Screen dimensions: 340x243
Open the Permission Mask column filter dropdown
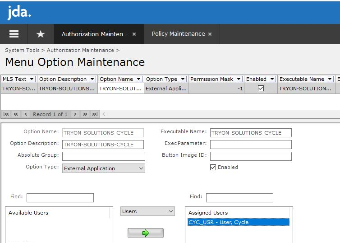pyautogui.click(x=239, y=79)
